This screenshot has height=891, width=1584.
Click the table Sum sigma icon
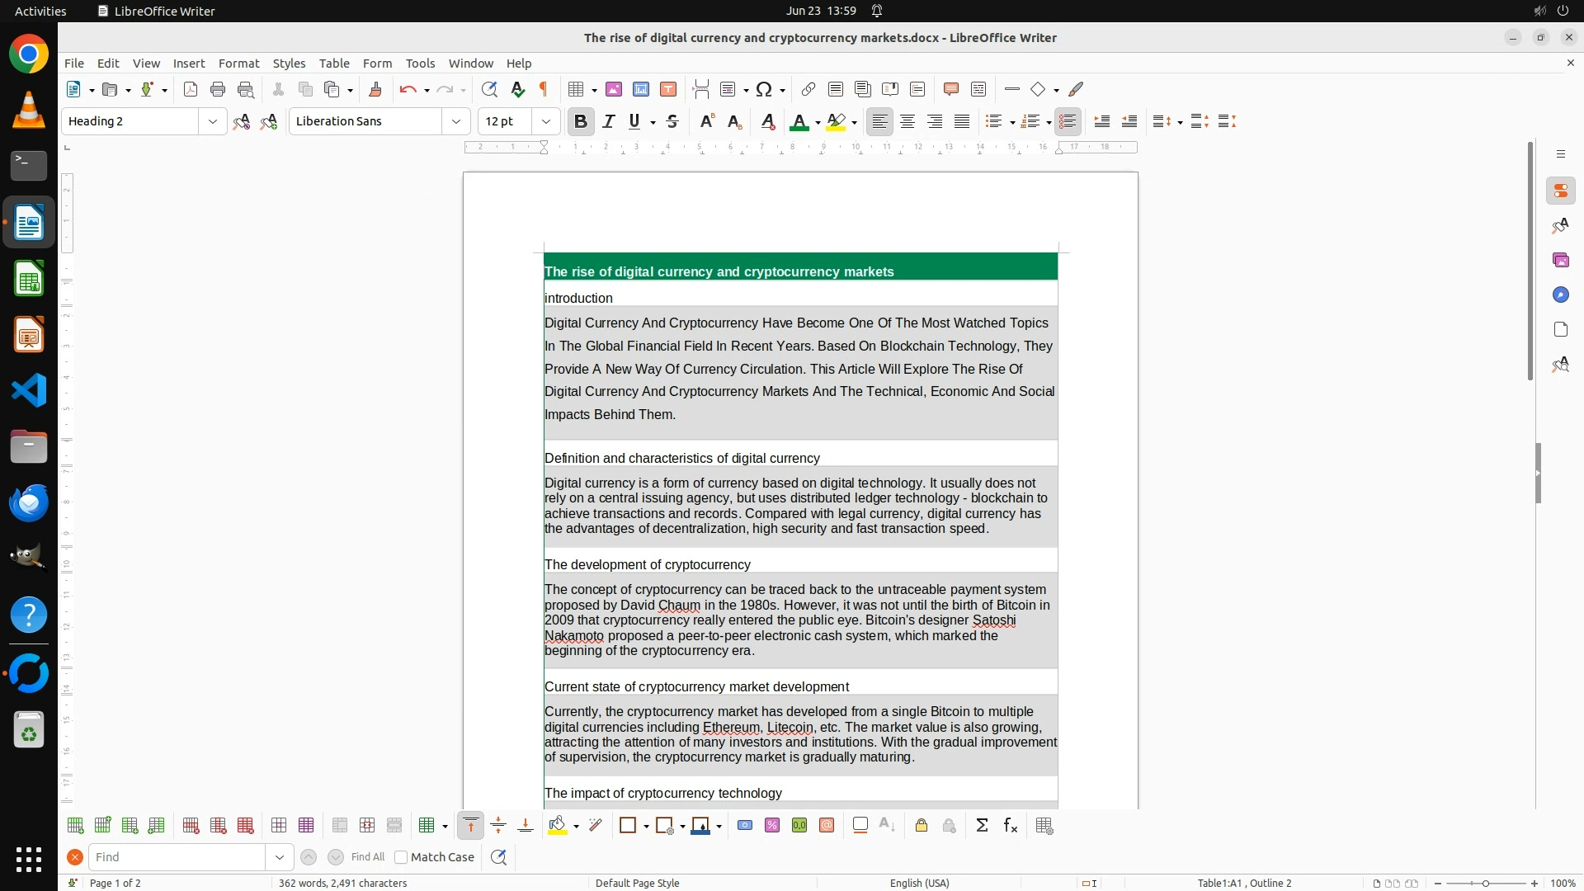(982, 826)
